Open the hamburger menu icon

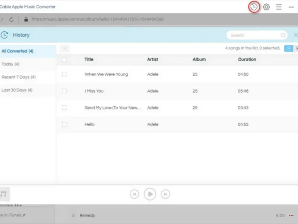279,7
